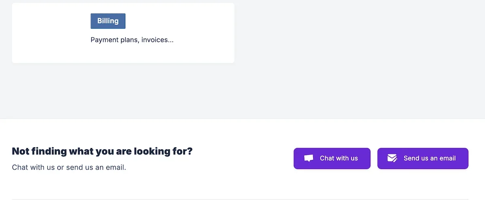
Task: Click the 'Chat with us' button label text
Action: tap(339, 158)
